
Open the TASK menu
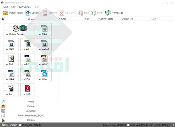(x=6, y=7)
